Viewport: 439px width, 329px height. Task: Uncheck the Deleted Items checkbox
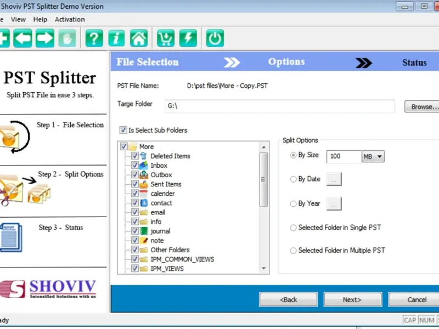pos(134,156)
